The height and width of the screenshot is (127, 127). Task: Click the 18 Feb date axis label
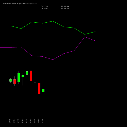click(x=14, y=121)
